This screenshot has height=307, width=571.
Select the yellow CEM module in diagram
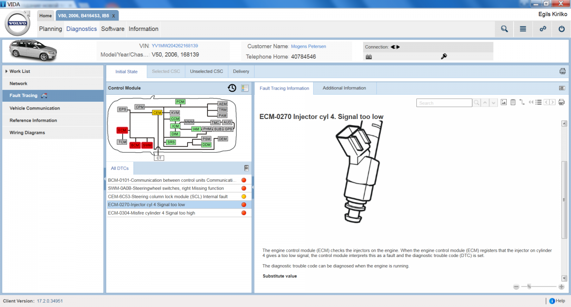click(157, 113)
